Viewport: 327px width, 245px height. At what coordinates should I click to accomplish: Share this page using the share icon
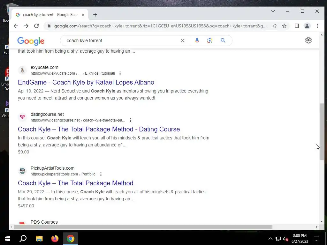coord(274,26)
